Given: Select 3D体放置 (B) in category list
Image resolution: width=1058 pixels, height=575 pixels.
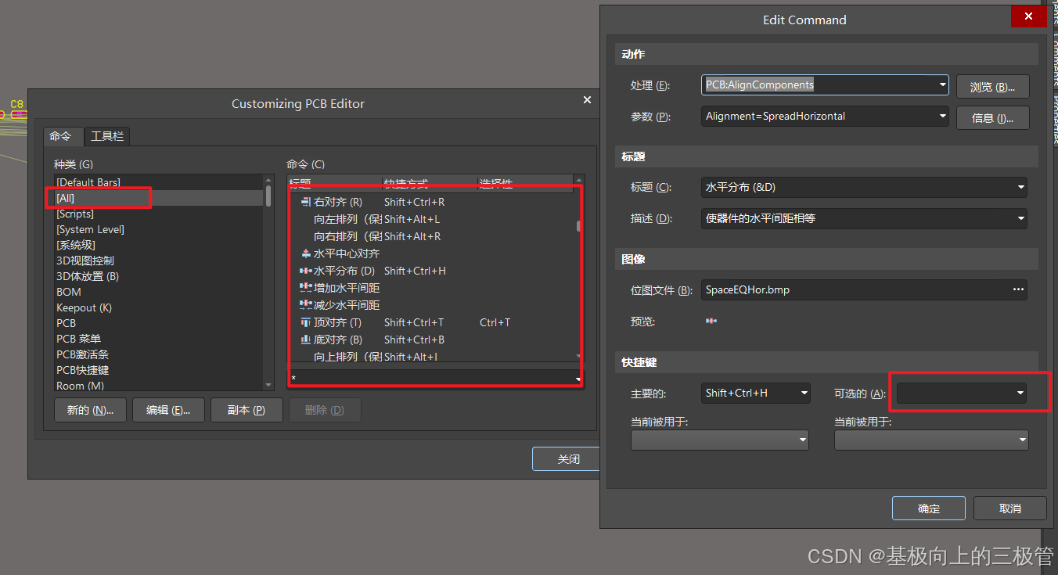Looking at the screenshot, I should [x=159, y=276].
